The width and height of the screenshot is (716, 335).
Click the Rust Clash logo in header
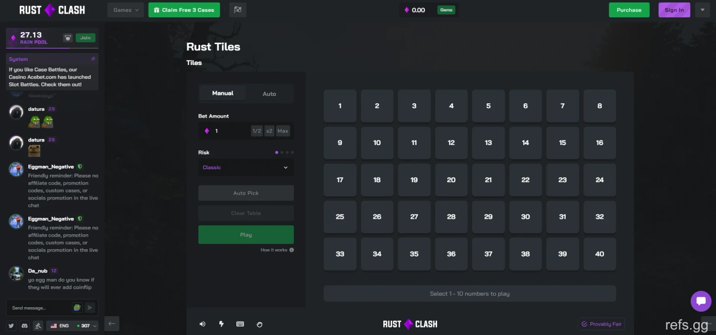[52, 10]
